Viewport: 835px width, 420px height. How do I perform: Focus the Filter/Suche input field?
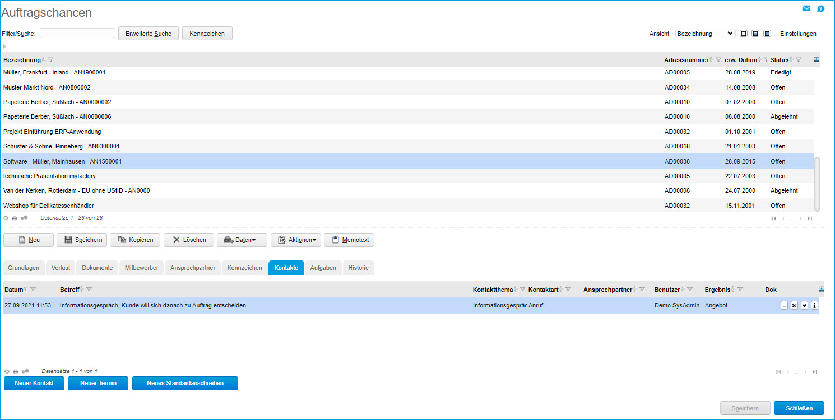coord(77,33)
